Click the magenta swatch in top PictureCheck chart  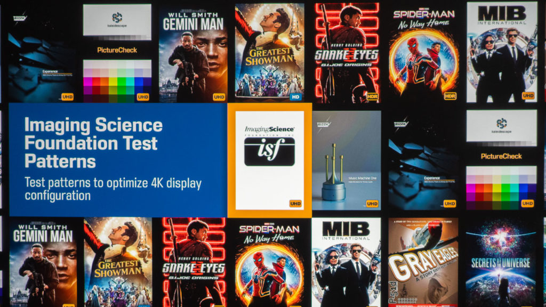88,82
